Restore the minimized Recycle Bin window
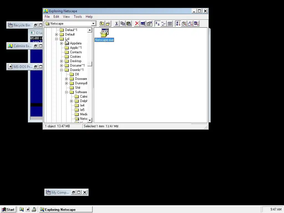This screenshot has height=213, width=284. (x=36, y=25)
